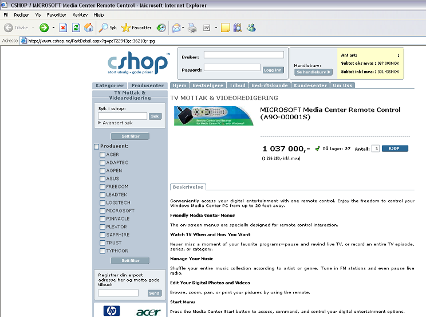The width and height of the screenshot is (426, 317).
Task: Click the Mail envelope icon
Action: pos(176,28)
